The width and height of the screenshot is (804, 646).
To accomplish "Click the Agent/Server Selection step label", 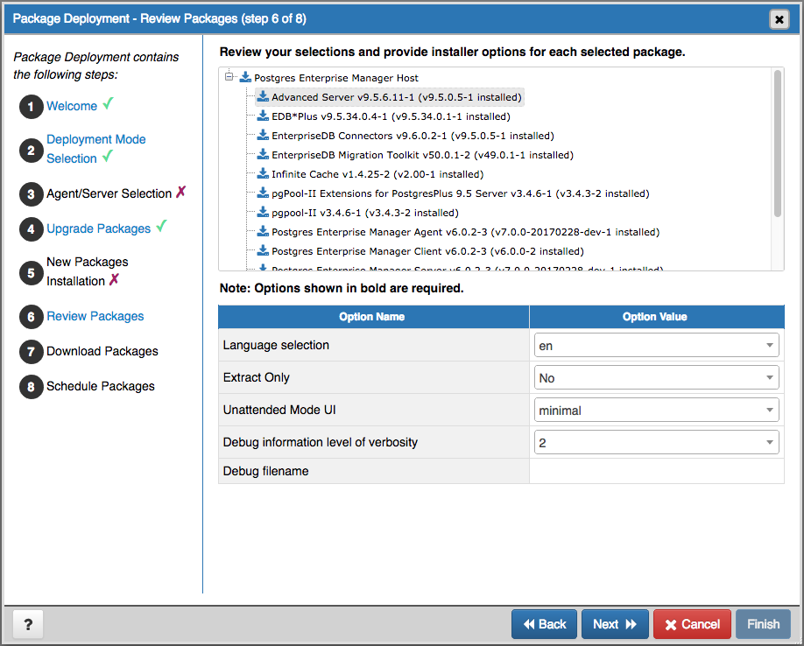I will (109, 193).
